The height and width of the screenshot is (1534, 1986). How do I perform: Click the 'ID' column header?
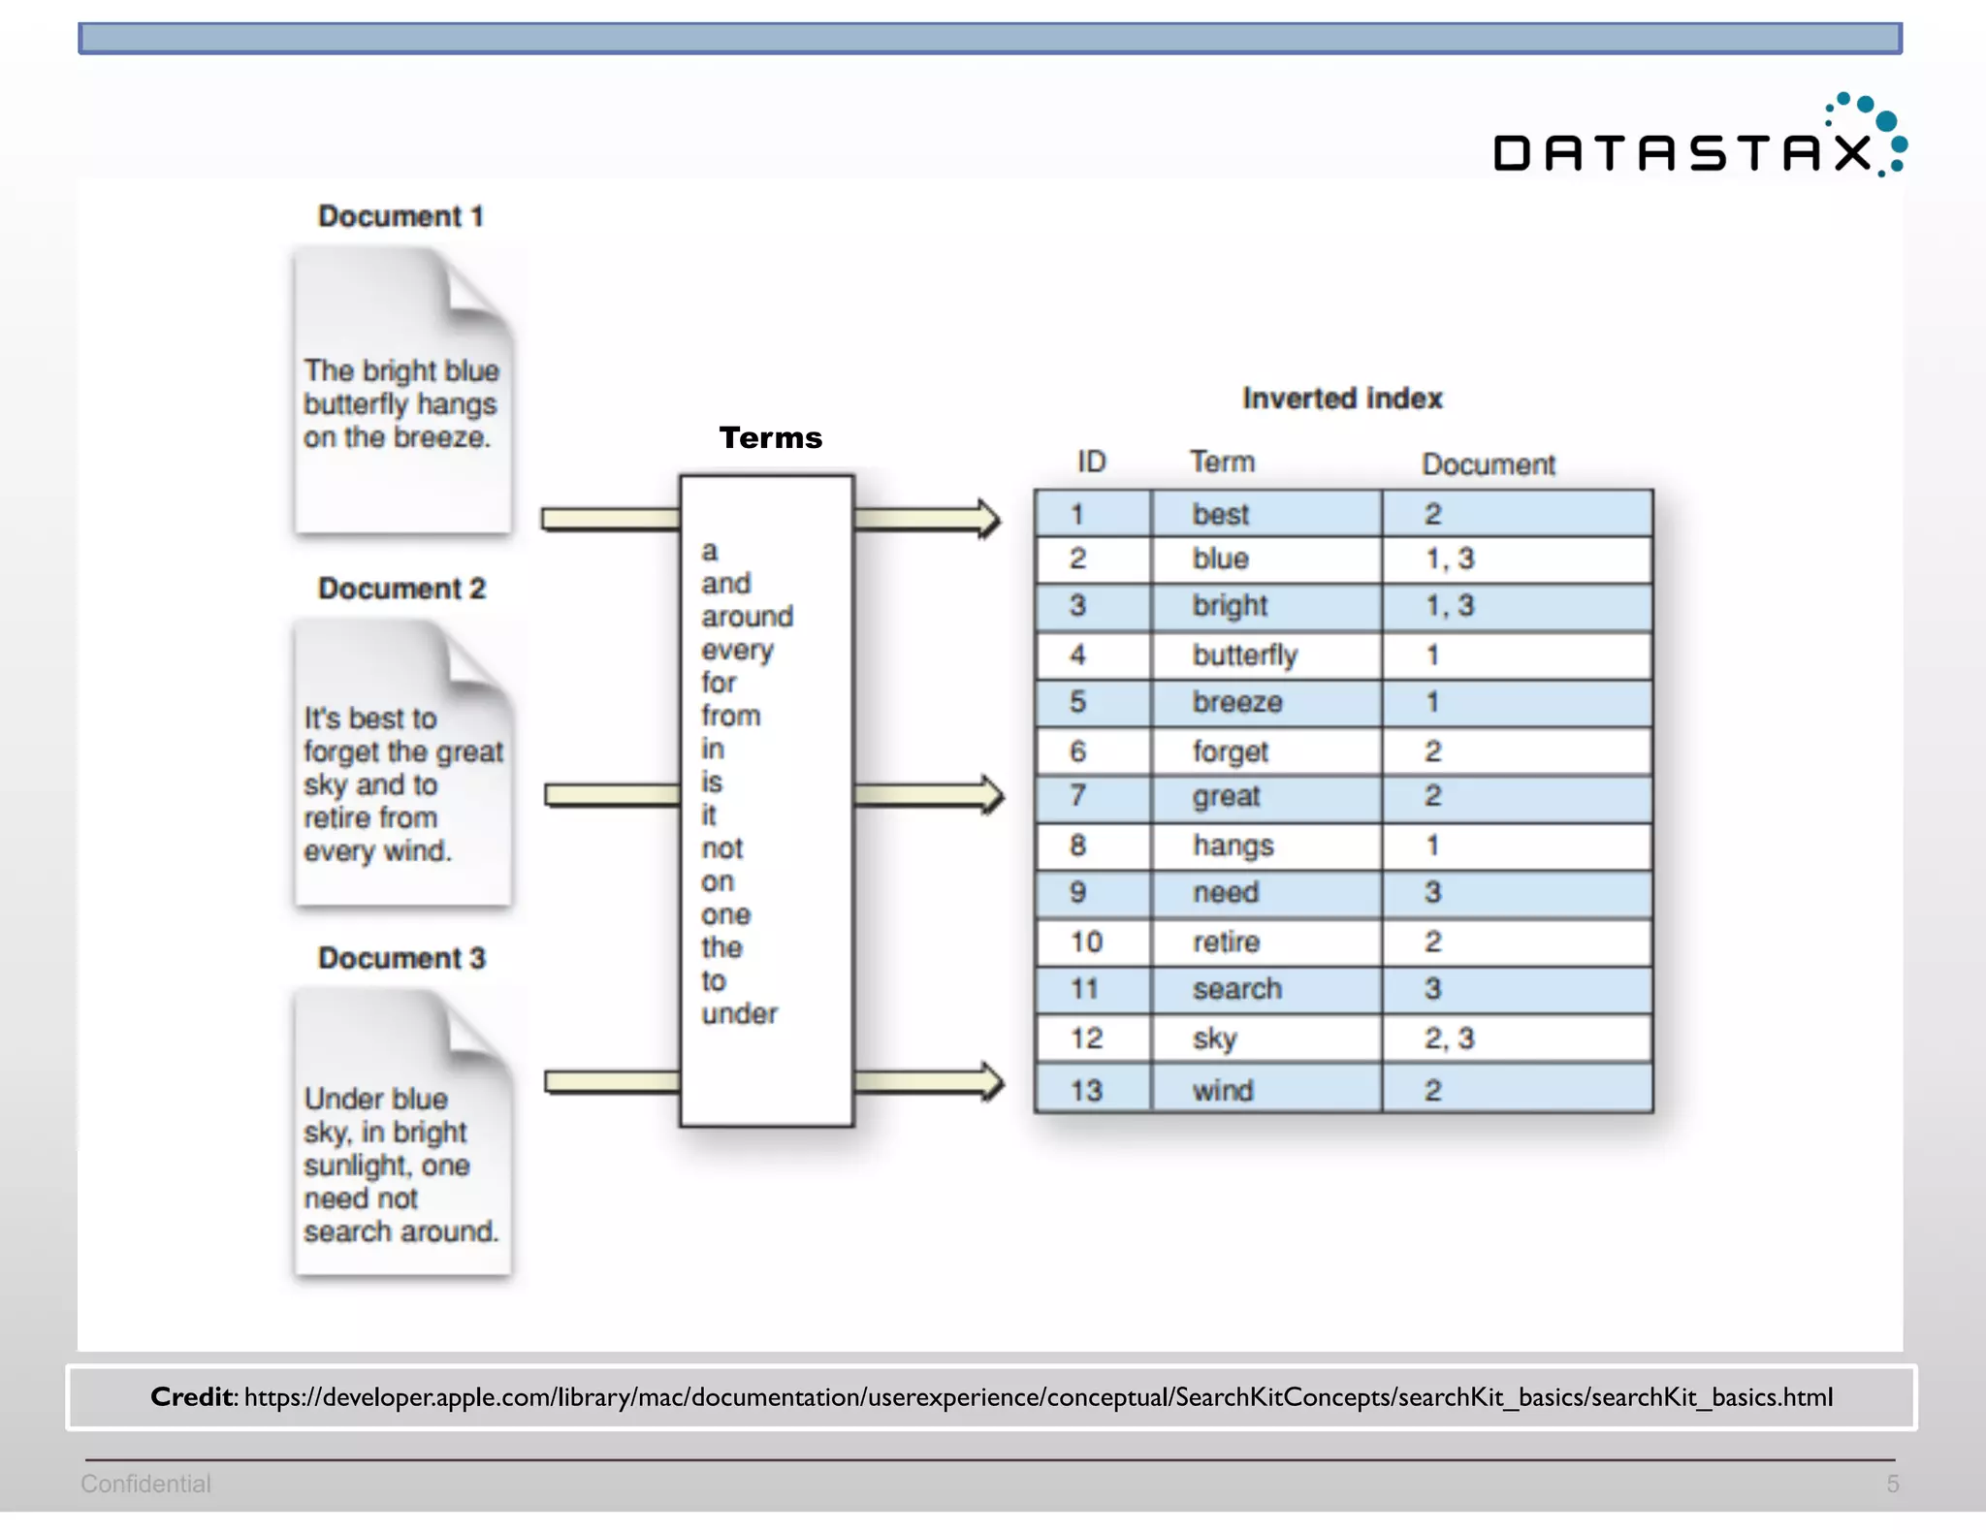tap(1091, 462)
